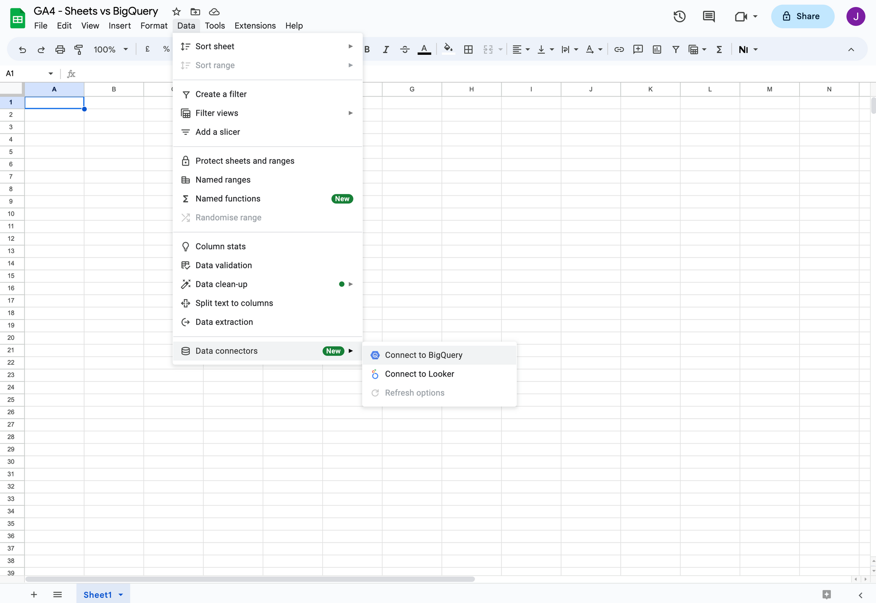876x603 pixels.
Task: Toggle strikethrough formatting
Action: pyautogui.click(x=405, y=49)
